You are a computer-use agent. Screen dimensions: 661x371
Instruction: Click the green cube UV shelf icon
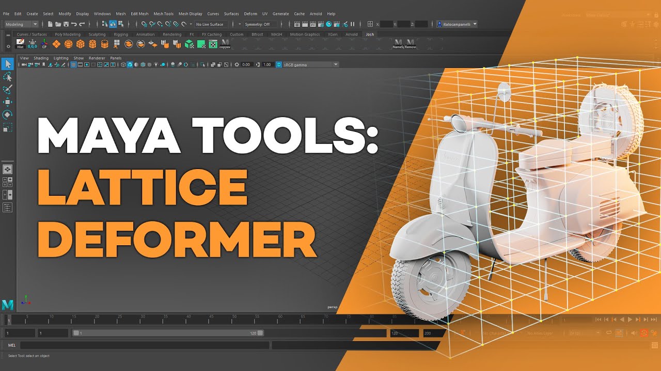pyautogui.click(x=189, y=44)
